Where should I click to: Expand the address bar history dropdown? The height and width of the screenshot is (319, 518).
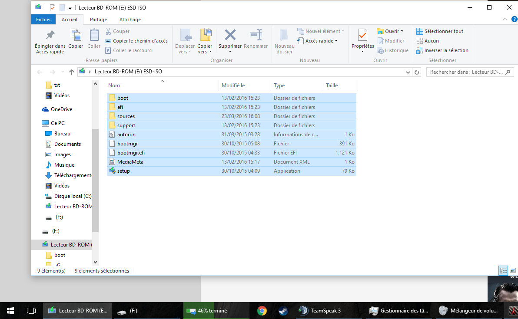(x=408, y=72)
